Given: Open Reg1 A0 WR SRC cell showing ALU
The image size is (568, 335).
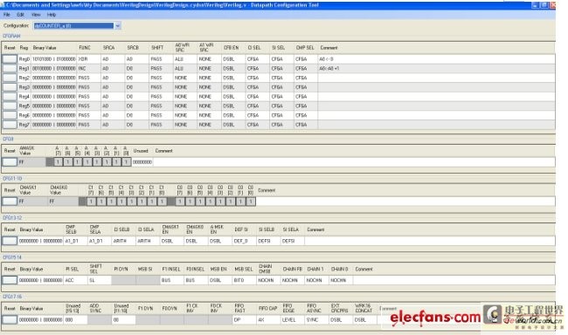Looking at the screenshot, I should pos(184,68).
